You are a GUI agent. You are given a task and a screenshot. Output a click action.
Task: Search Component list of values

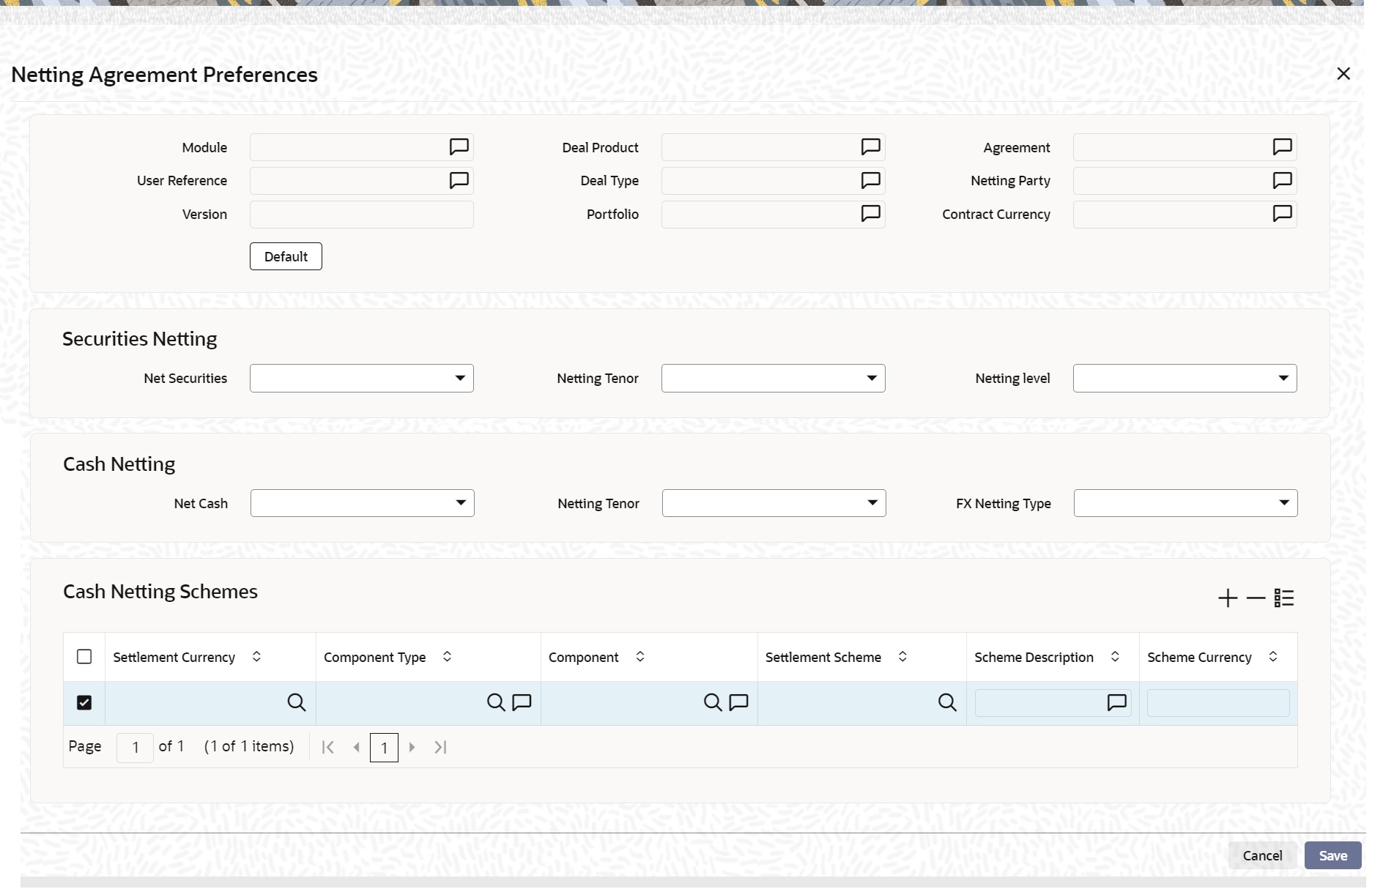pos(713,702)
